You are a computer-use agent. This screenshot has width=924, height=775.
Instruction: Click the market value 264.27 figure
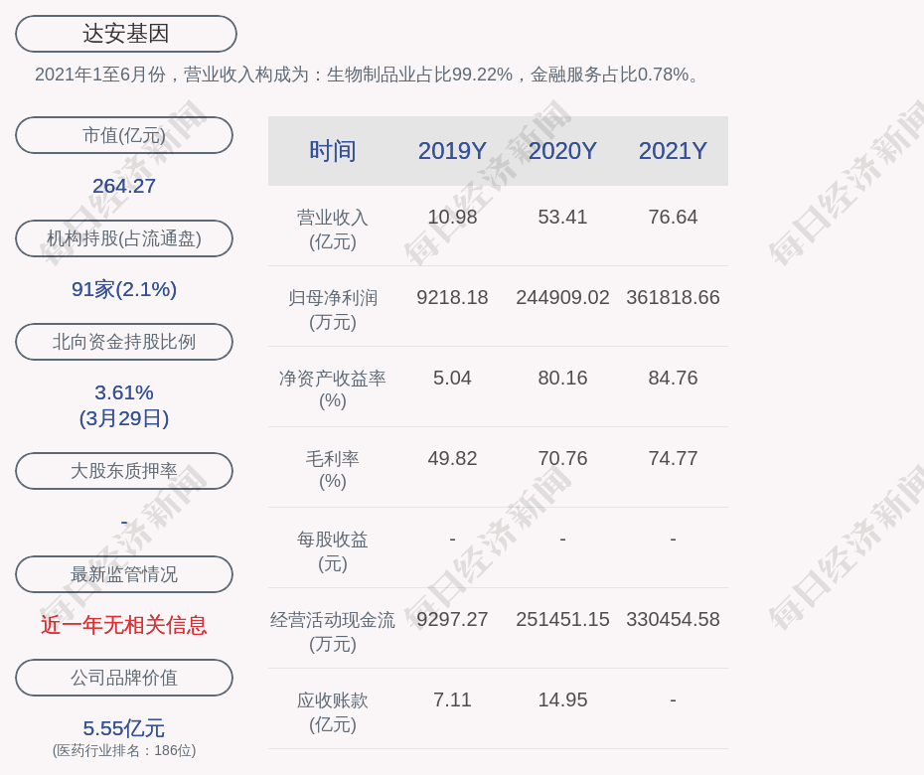(x=124, y=186)
